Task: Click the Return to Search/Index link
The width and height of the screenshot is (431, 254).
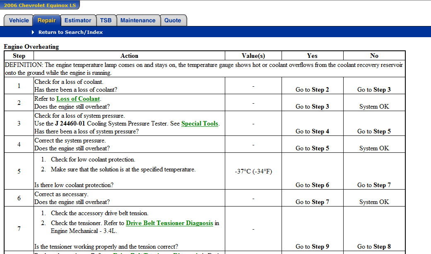Action: (x=71, y=32)
